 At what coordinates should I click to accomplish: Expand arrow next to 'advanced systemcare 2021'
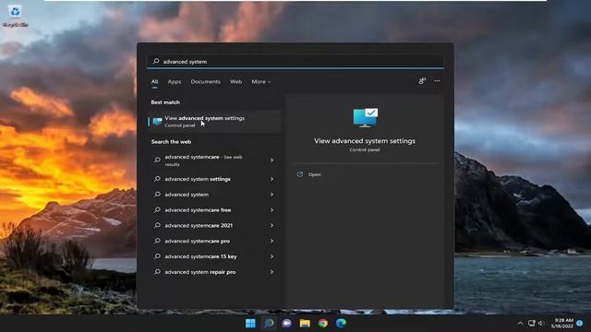pyautogui.click(x=271, y=225)
